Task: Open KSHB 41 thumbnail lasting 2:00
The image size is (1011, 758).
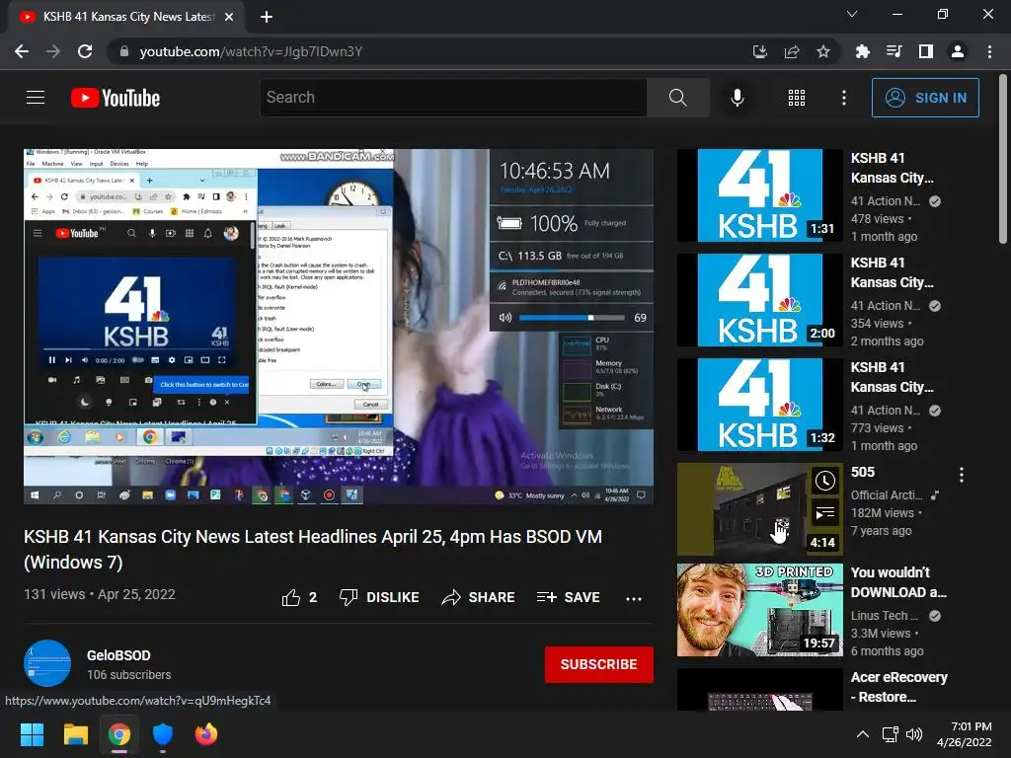Action: pyautogui.click(x=759, y=300)
